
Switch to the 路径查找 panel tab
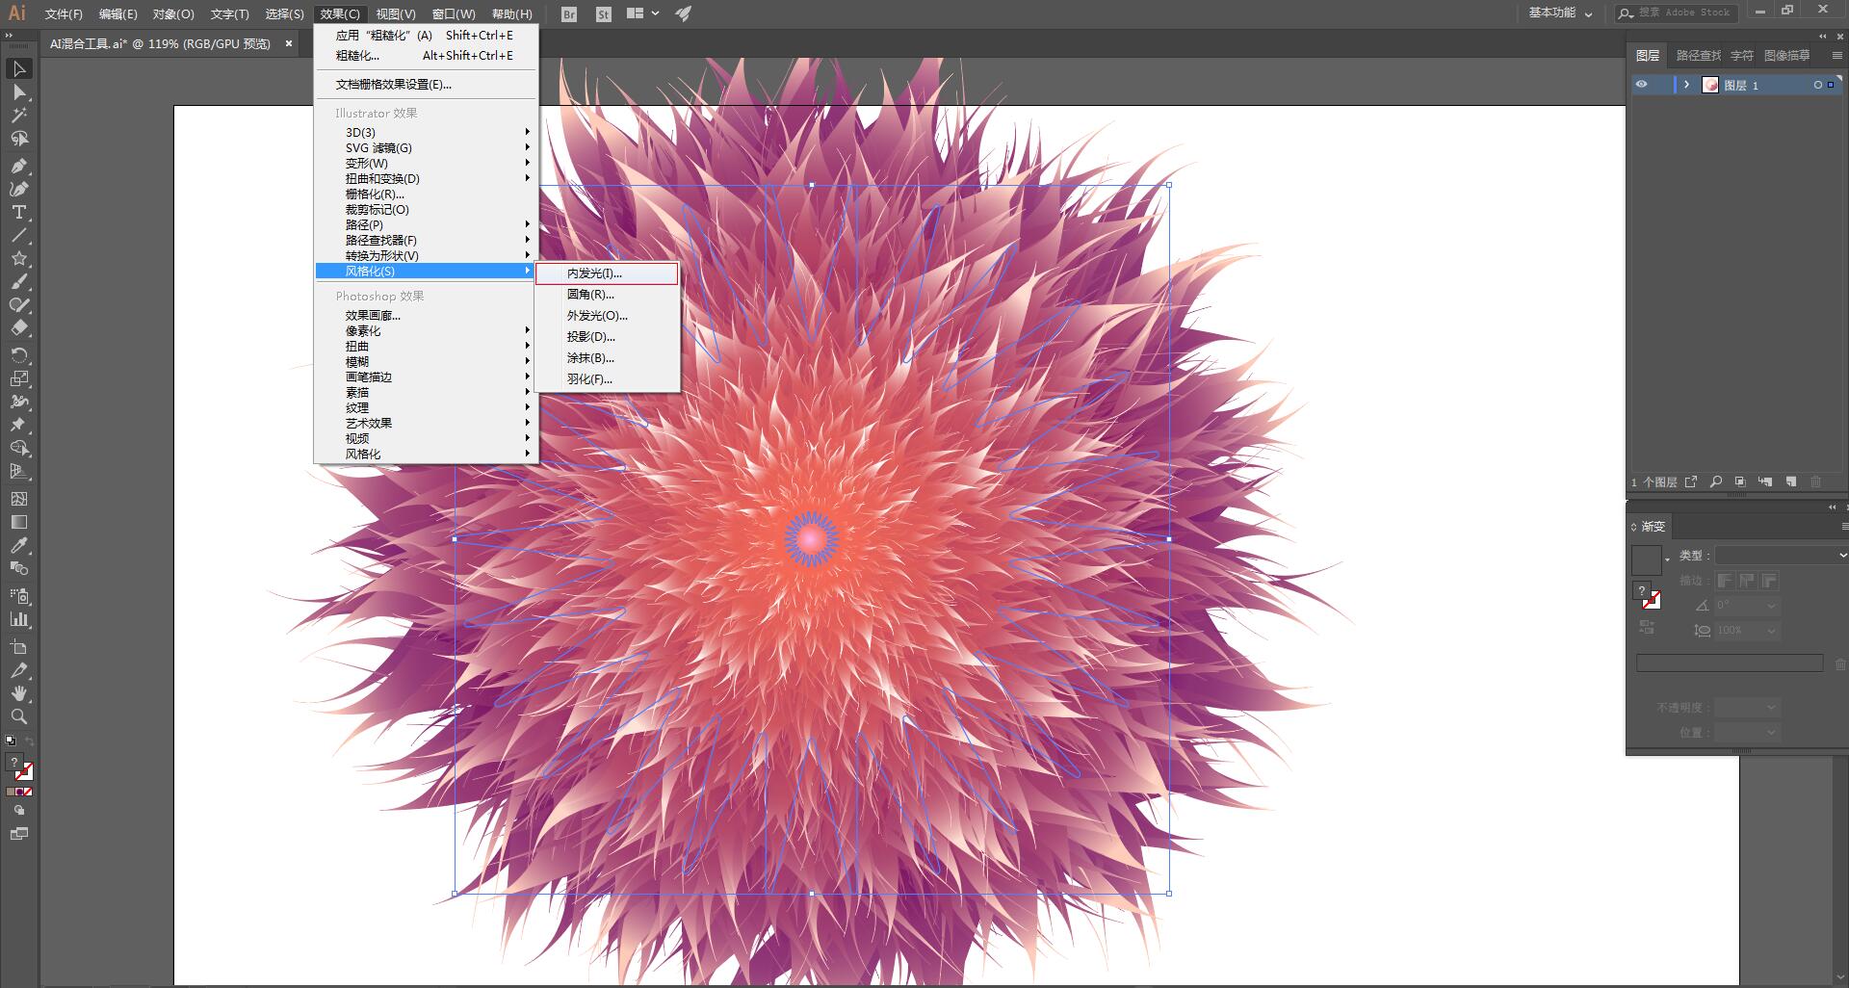point(1698,56)
